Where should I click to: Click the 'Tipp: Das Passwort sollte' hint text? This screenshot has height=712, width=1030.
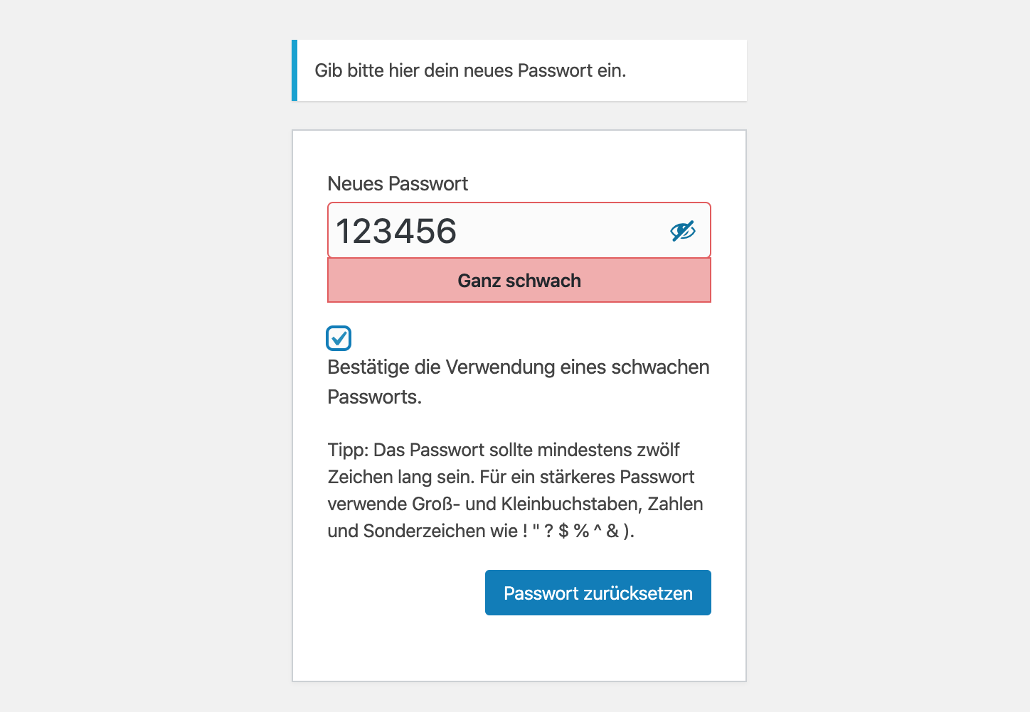coord(504,450)
